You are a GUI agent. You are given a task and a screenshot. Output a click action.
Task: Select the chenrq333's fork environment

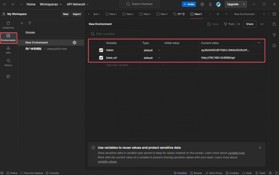(51, 49)
